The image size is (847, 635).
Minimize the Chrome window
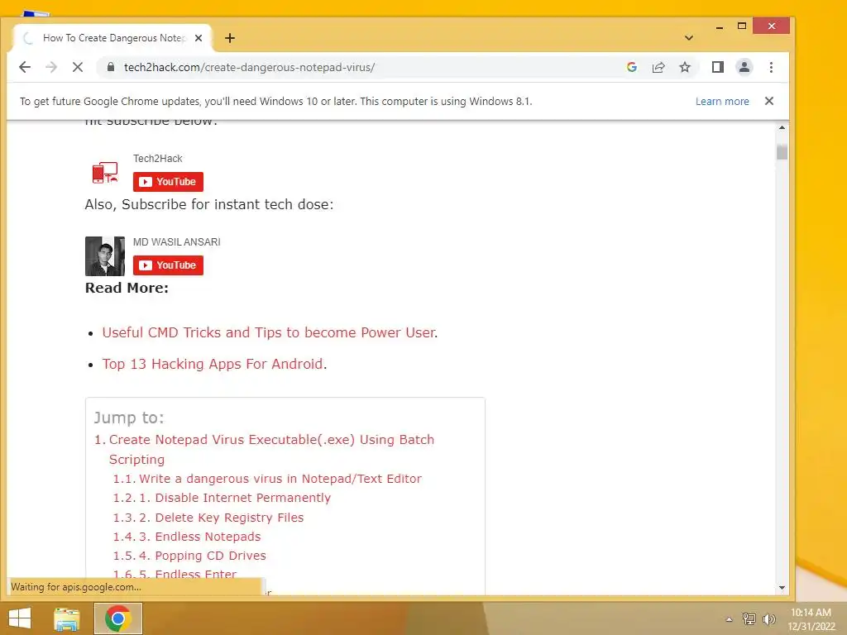[719, 26]
